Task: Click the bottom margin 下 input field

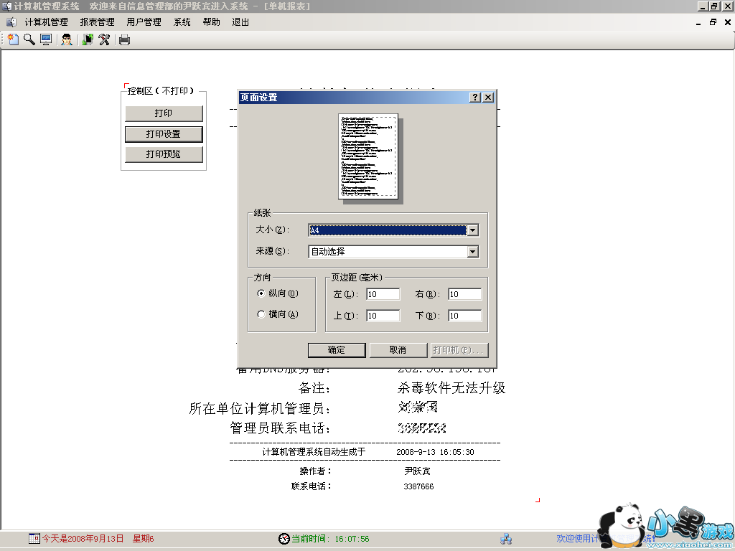Action: (464, 316)
